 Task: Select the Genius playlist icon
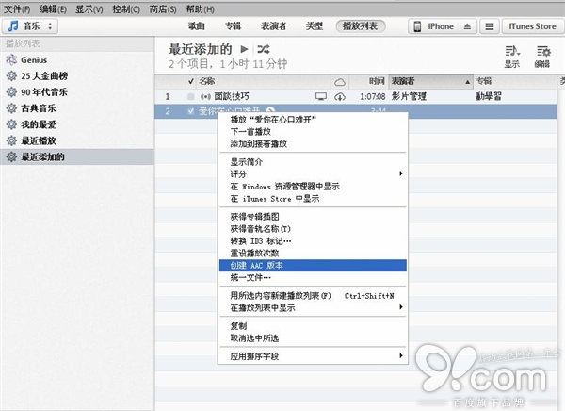pos(11,59)
